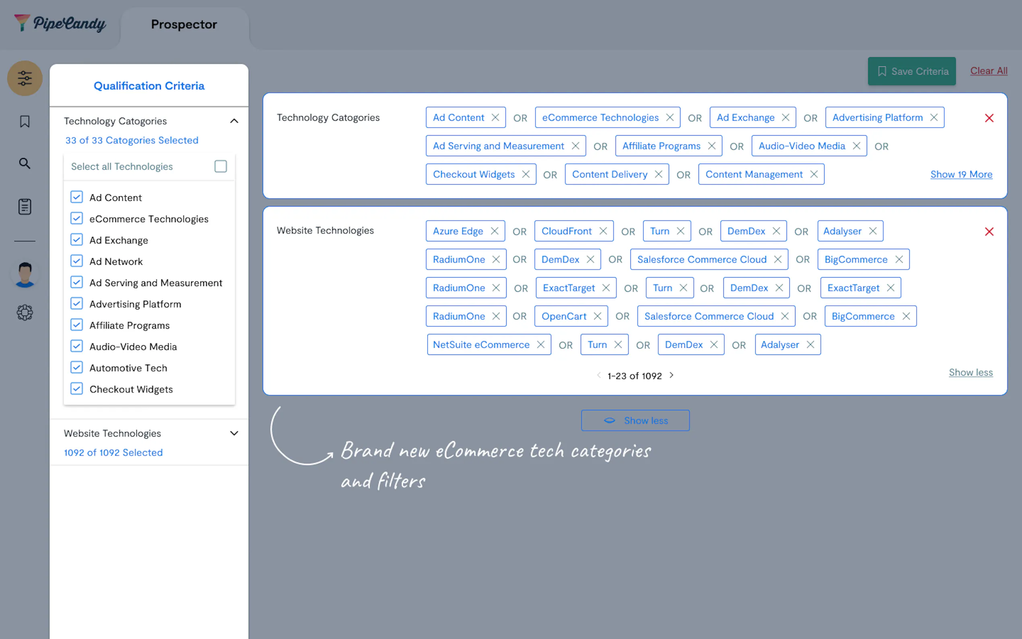This screenshot has height=639, width=1022.
Task: Open the search magnifier icon in sidebar
Action: (25, 163)
